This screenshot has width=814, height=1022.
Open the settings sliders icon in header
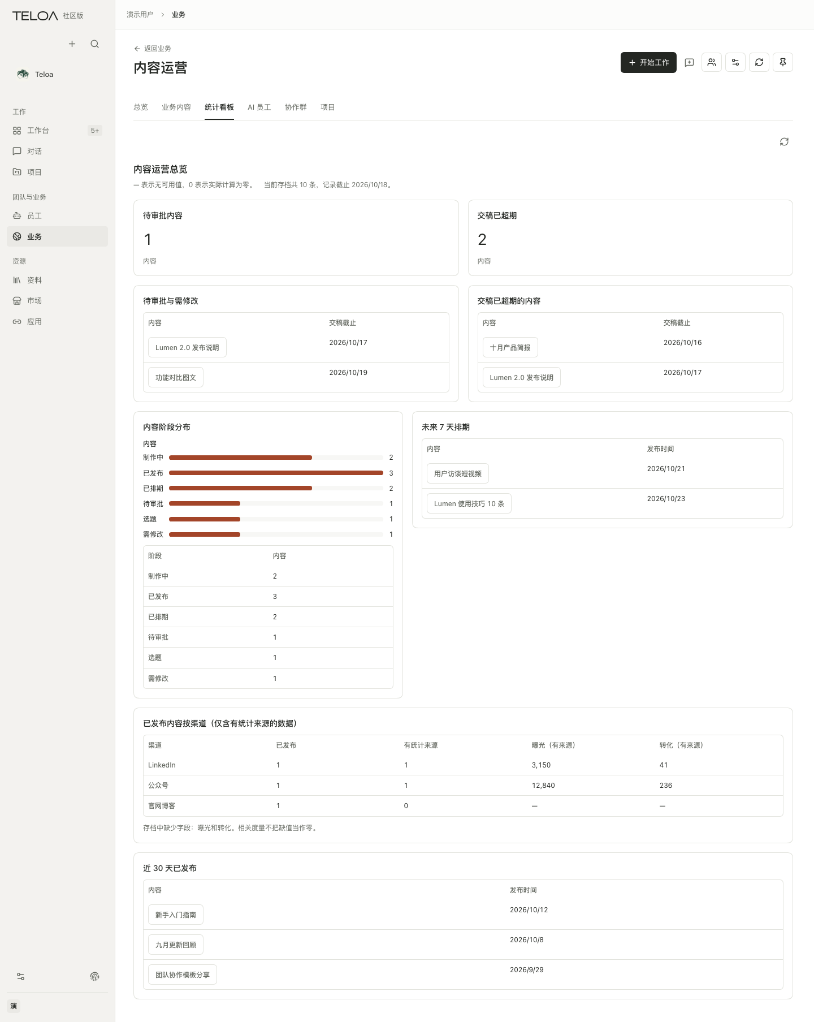[735, 63]
